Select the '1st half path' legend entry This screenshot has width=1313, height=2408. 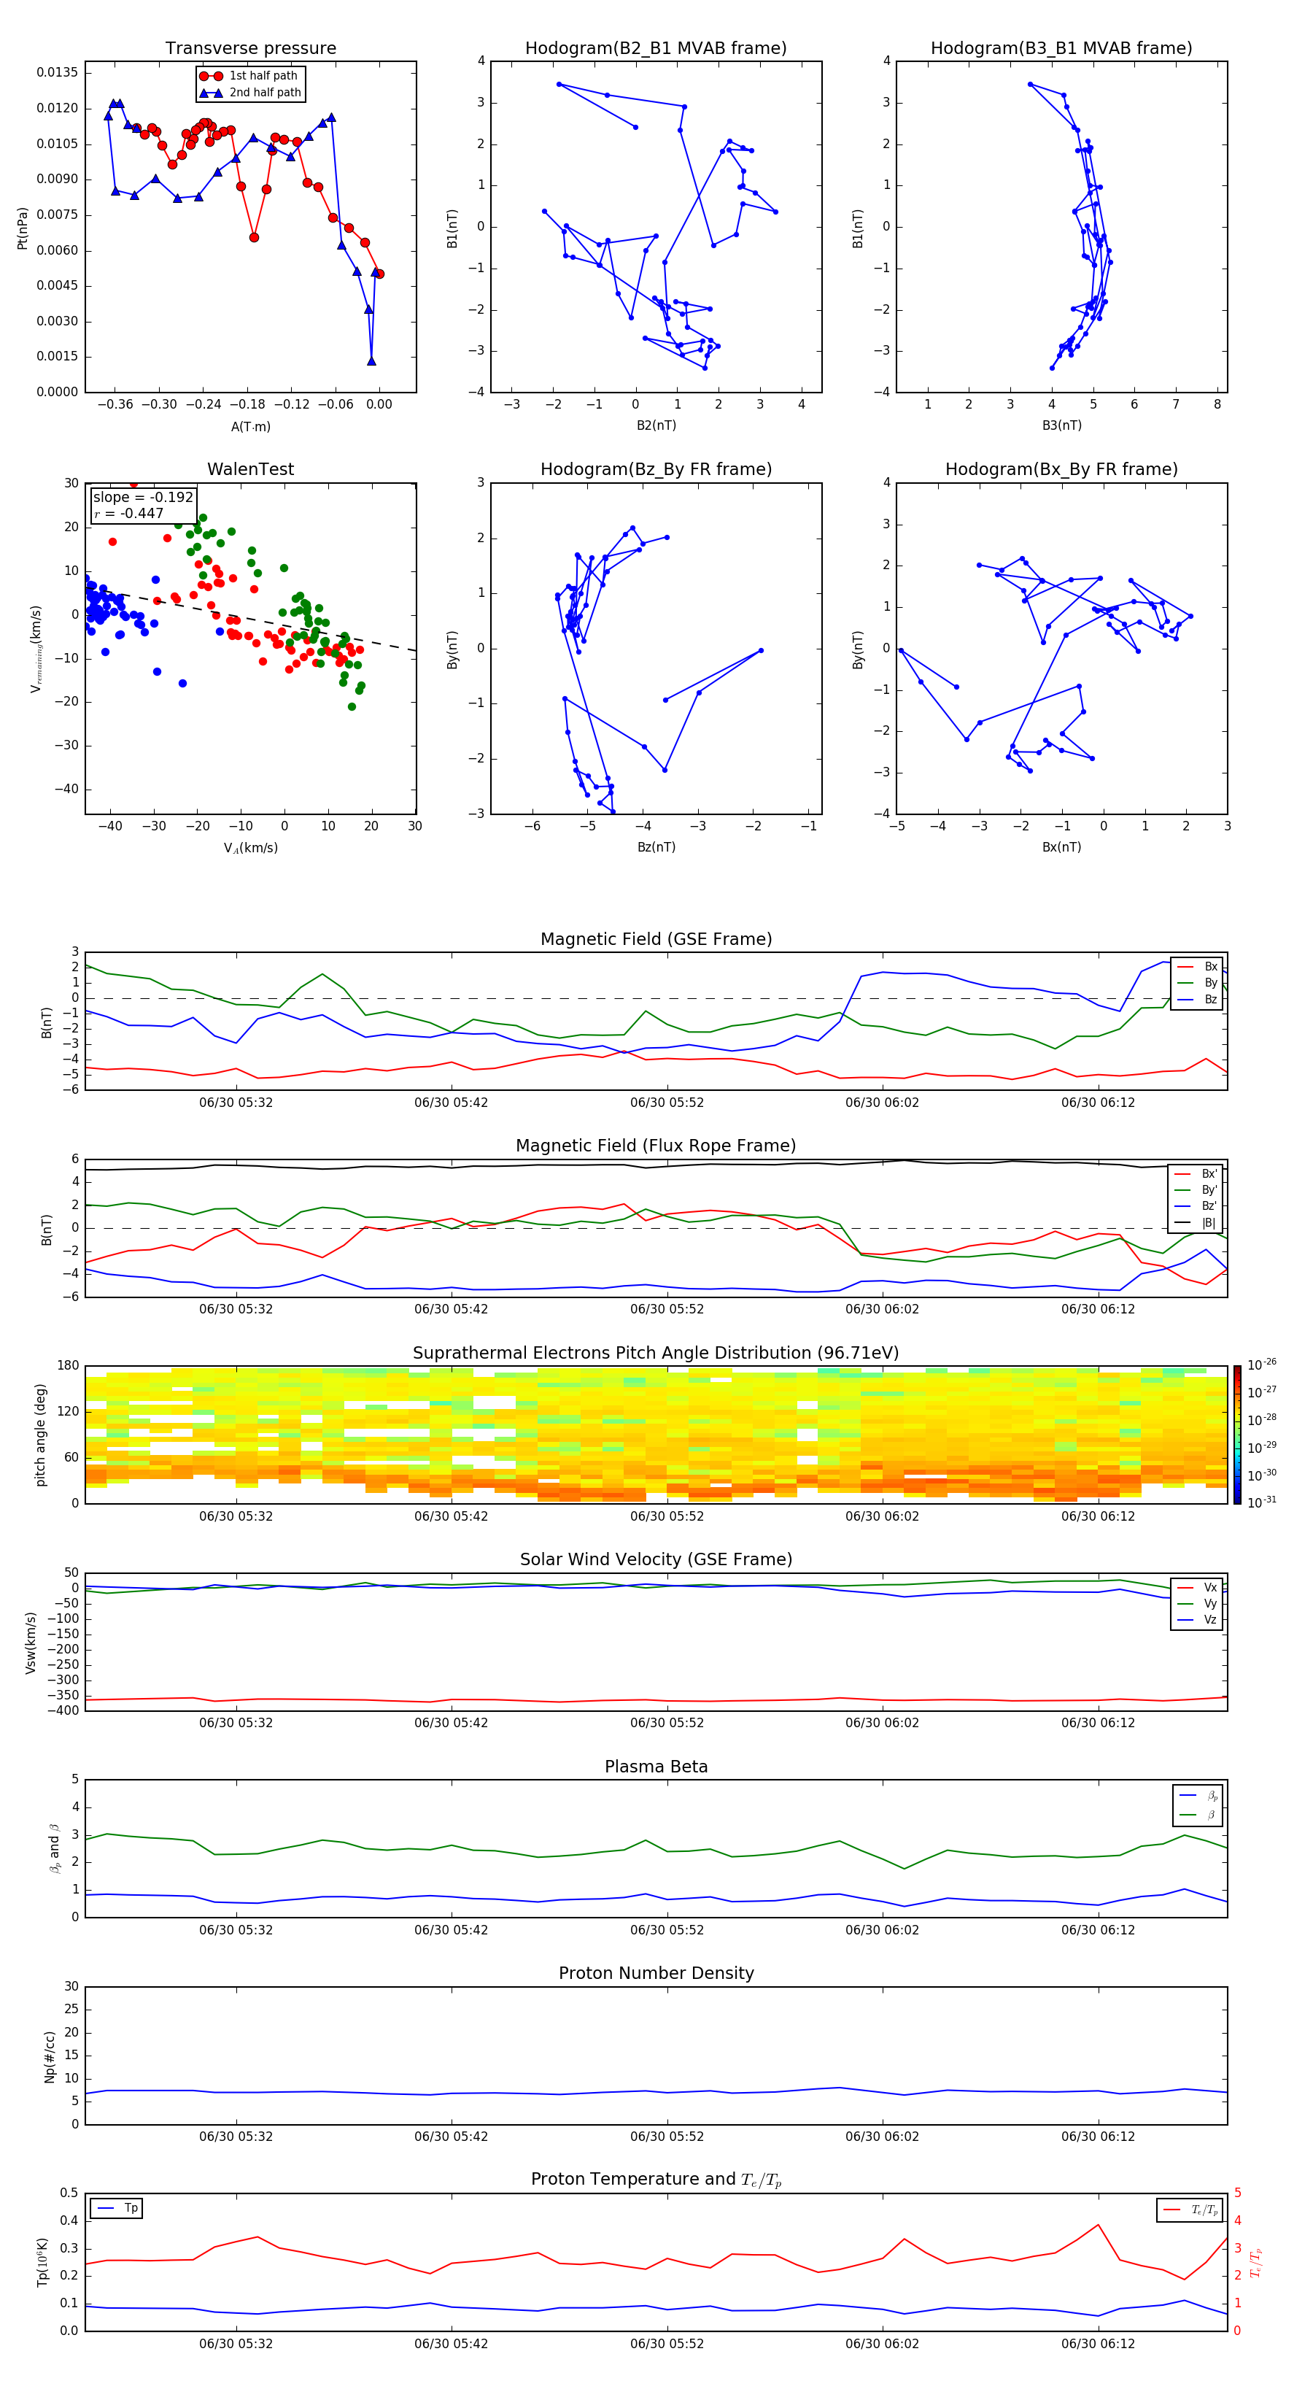tap(249, 76)
